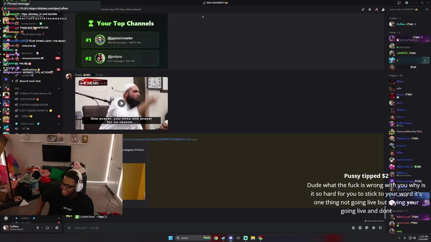Screen dimensions: 431x242
Task: Open DesmondNumber1Fan member entry
Action: tap(409, 131)
